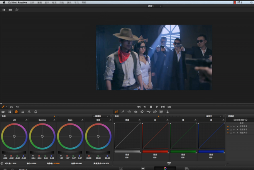Select the orange Color Wheels palette icon

tap(16, 112)
